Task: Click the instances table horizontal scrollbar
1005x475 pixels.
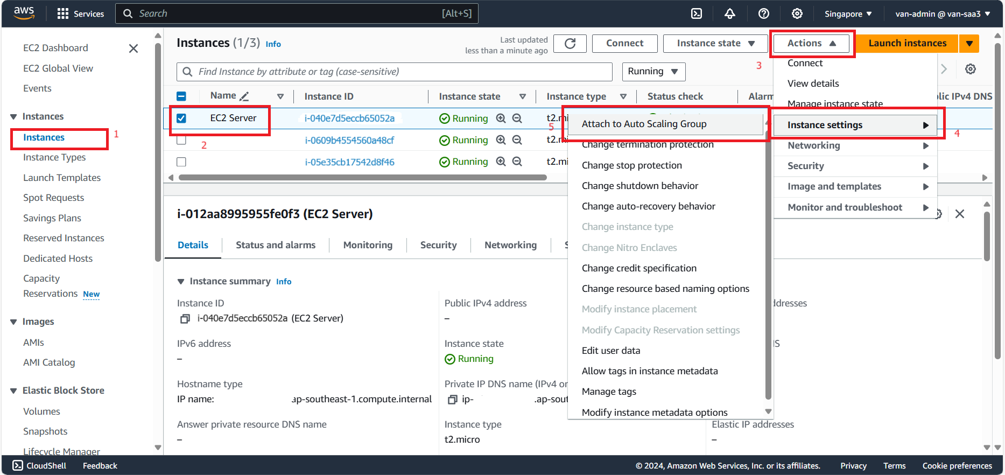Action: [362, 177]
